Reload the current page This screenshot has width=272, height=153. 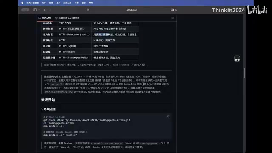click(x=176, y=10)
